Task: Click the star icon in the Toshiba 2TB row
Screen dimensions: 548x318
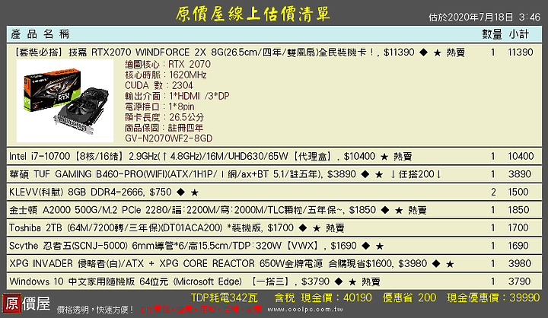Action: pos(317,228)
